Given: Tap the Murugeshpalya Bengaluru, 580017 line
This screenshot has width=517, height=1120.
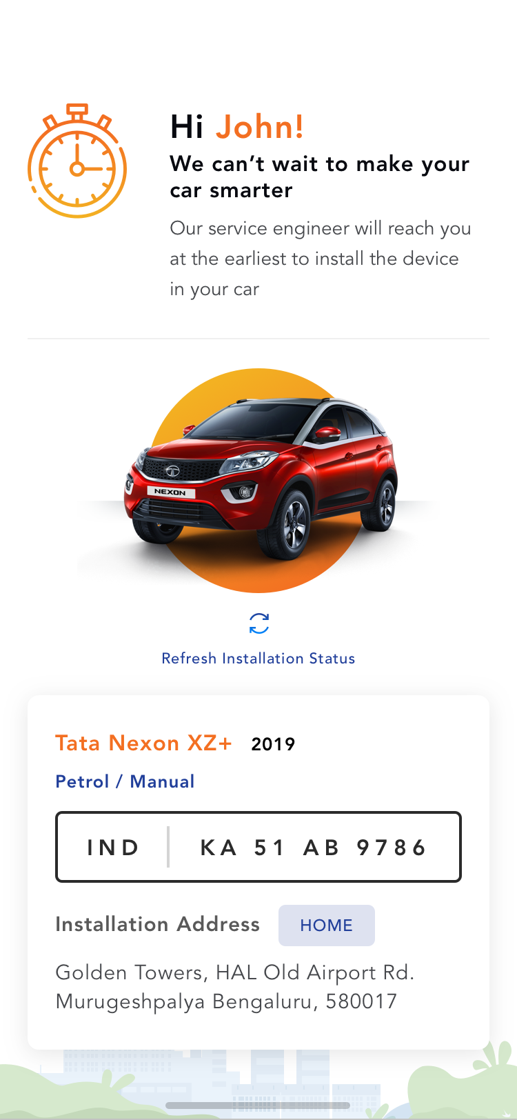Looking at the screenshot, I should 226,1001.
